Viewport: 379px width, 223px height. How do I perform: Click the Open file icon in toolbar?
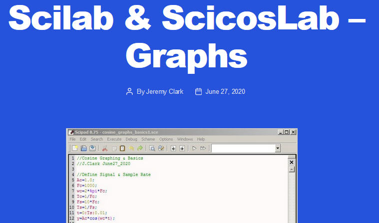[x=84, y=148]
